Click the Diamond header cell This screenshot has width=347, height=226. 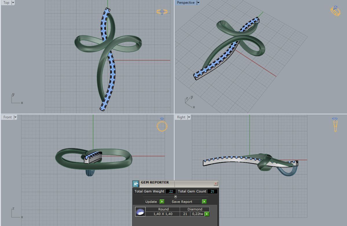tap(195, 209)
